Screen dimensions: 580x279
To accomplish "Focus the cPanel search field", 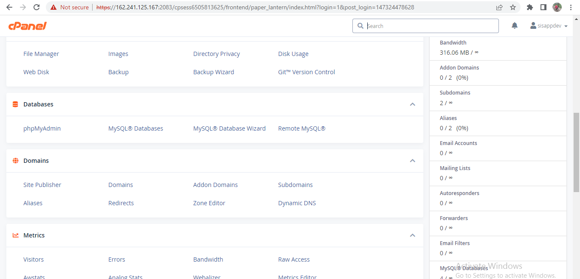I will 425,26.
